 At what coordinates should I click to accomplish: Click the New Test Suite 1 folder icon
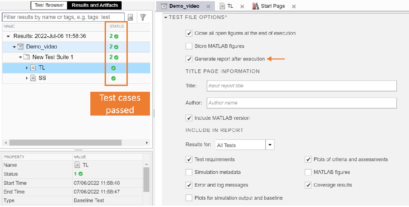[27, 57]
